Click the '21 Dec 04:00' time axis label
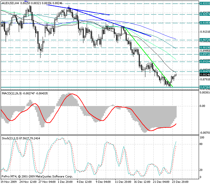The width and height of the screenshot is (210, 184). [161, 182]
